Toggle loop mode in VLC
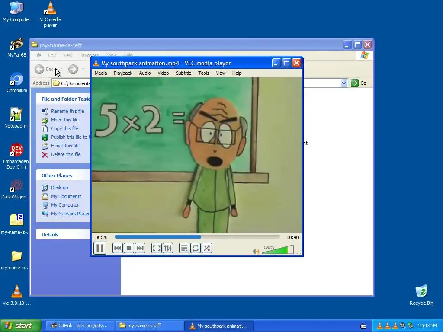Image resolution: width=443 pixels, height=332 pixels. coord(196,248)
